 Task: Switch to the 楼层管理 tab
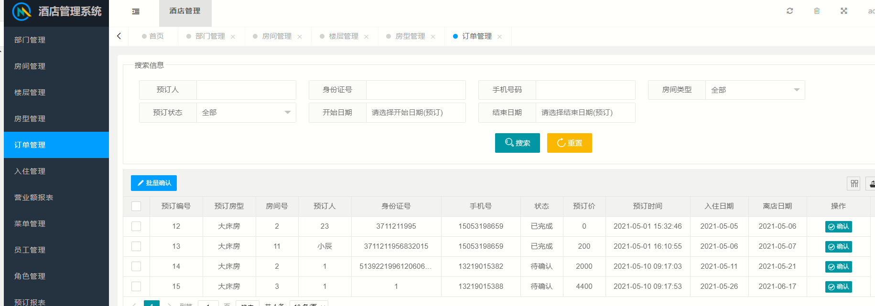[344, 36]
